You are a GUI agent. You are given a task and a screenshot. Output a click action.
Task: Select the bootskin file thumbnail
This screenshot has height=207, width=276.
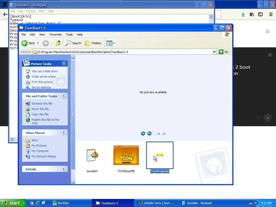point(92,155)
